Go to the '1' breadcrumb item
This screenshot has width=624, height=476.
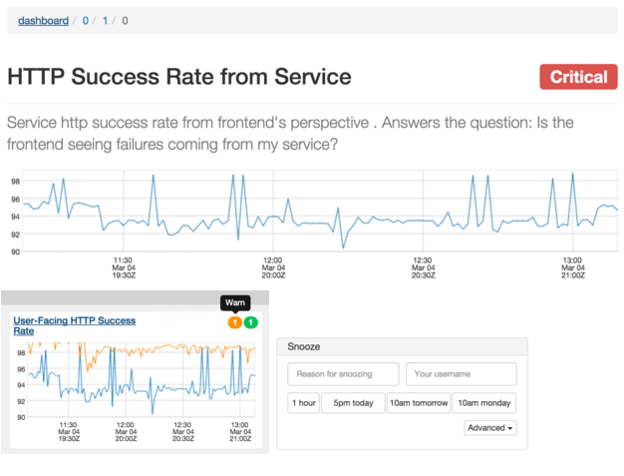pyautogui.click(x=105, y=20)
